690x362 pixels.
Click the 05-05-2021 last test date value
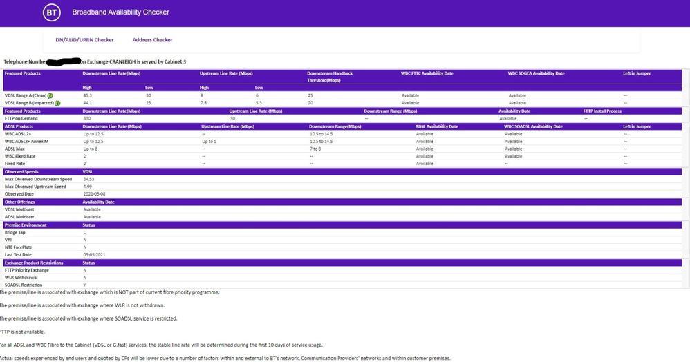coord(94,255)
